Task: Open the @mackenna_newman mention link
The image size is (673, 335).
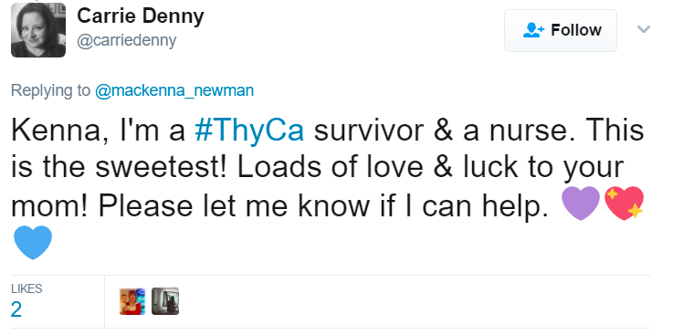Action: [x=174, y=90]
